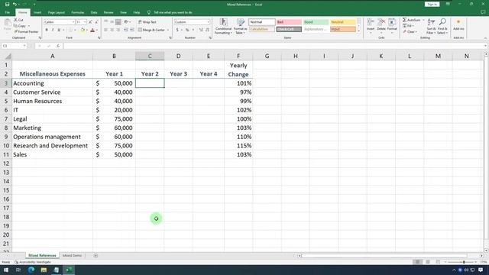
Task: Open the Copy dropdown arrow
Action: coord(29,26)
